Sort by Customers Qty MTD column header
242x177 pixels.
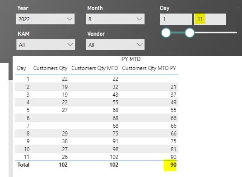point(95,68)
